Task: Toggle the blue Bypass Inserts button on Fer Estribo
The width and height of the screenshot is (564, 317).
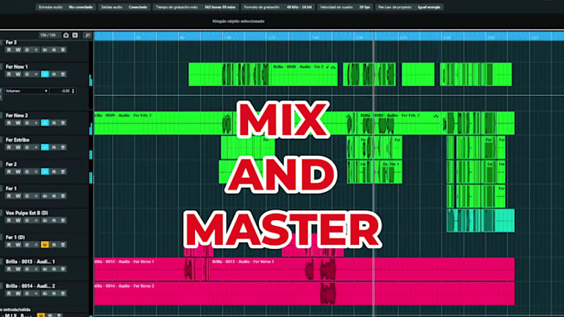Action: 45,147
